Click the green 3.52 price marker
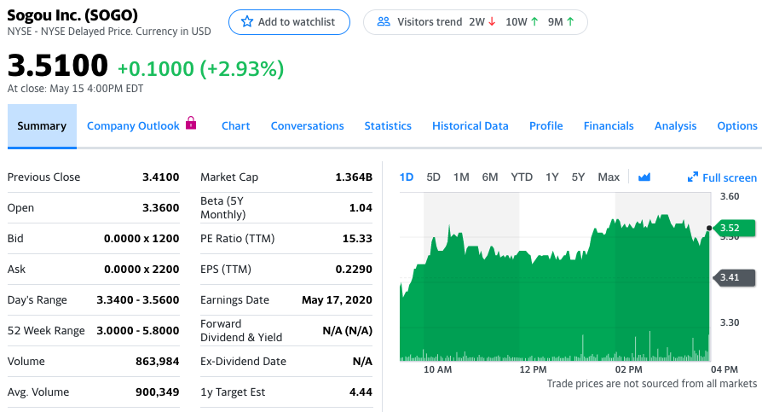 [734, 228]
